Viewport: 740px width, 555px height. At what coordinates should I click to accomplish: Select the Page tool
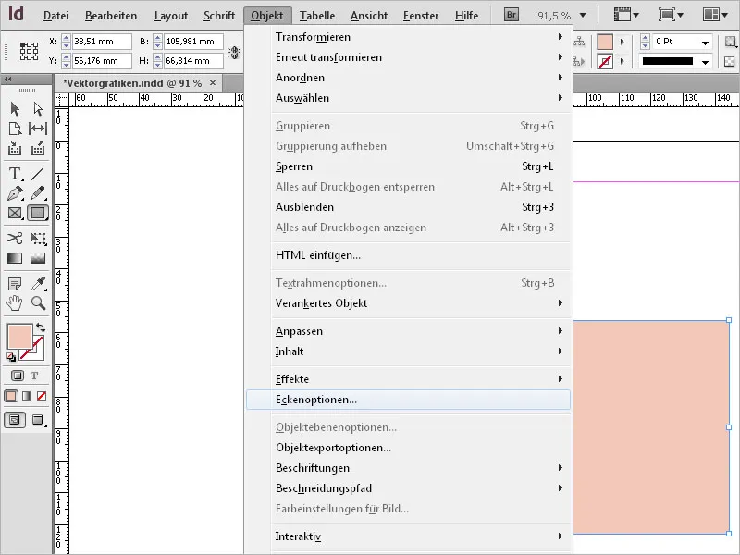15,129
